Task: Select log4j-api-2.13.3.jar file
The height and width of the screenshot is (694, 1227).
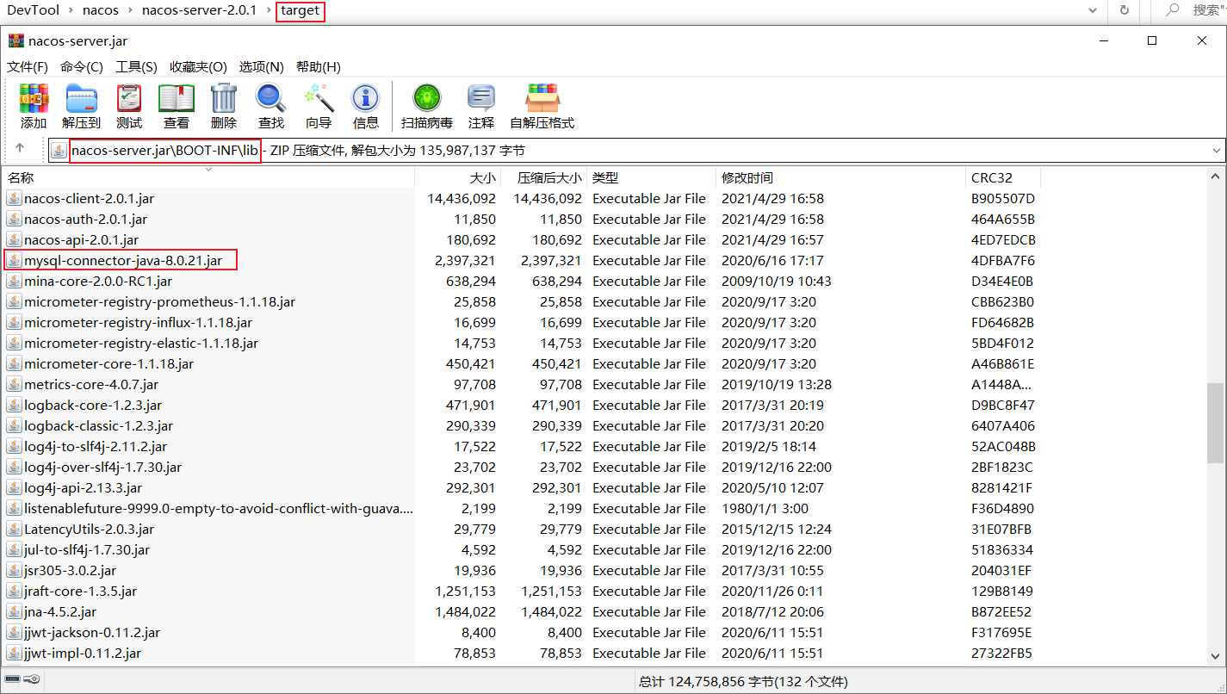Action: tap(83, 487)
